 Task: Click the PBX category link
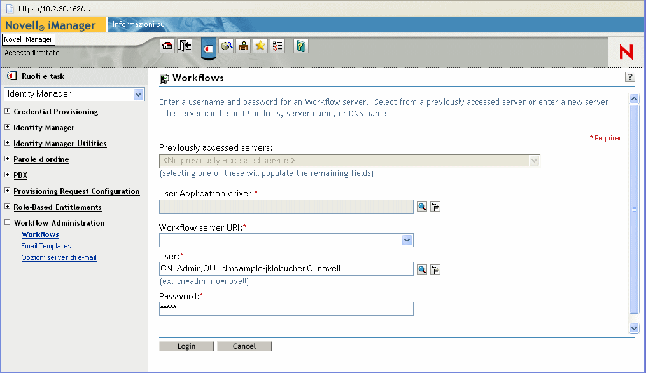[20, 175]
